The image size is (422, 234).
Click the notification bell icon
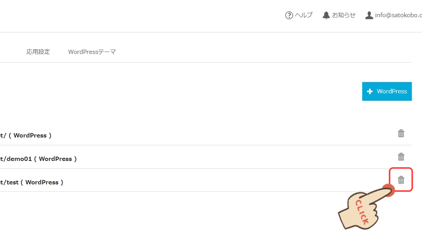[x=326, y=15]
